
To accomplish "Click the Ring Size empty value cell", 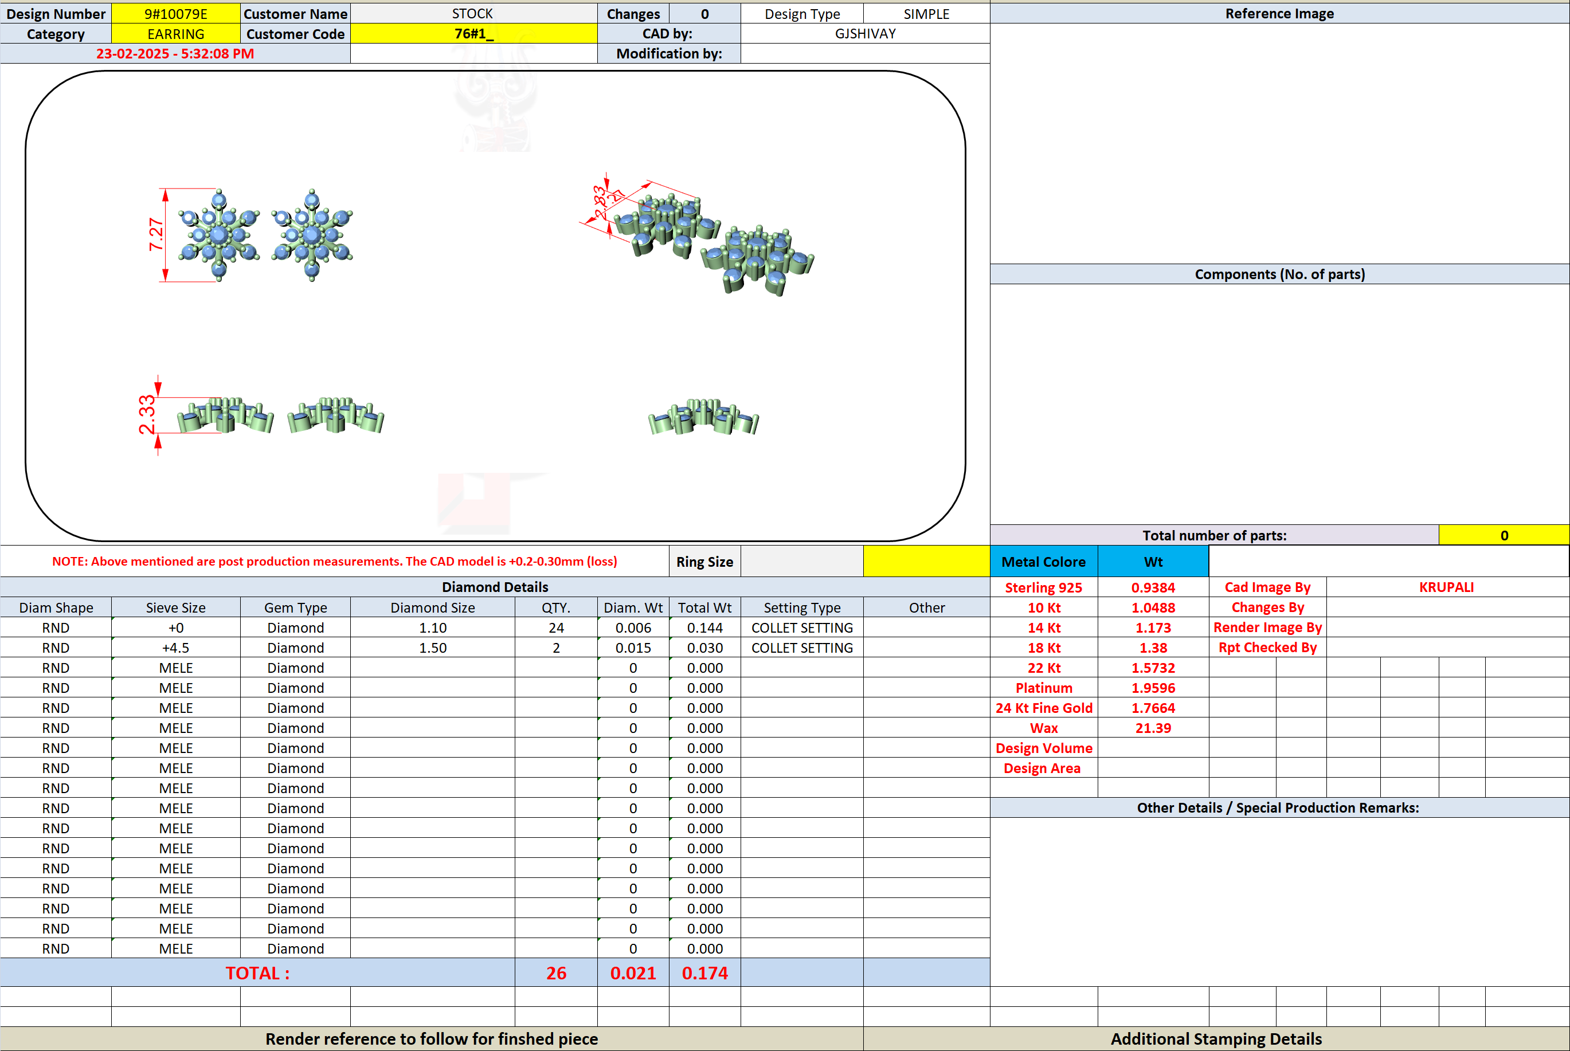I will coord(802,562).
